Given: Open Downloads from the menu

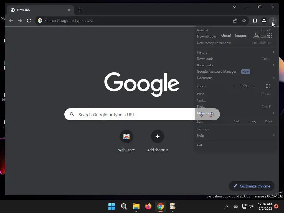Looking at the screenshot, I should pyautogui.click(x=235, y=59).
